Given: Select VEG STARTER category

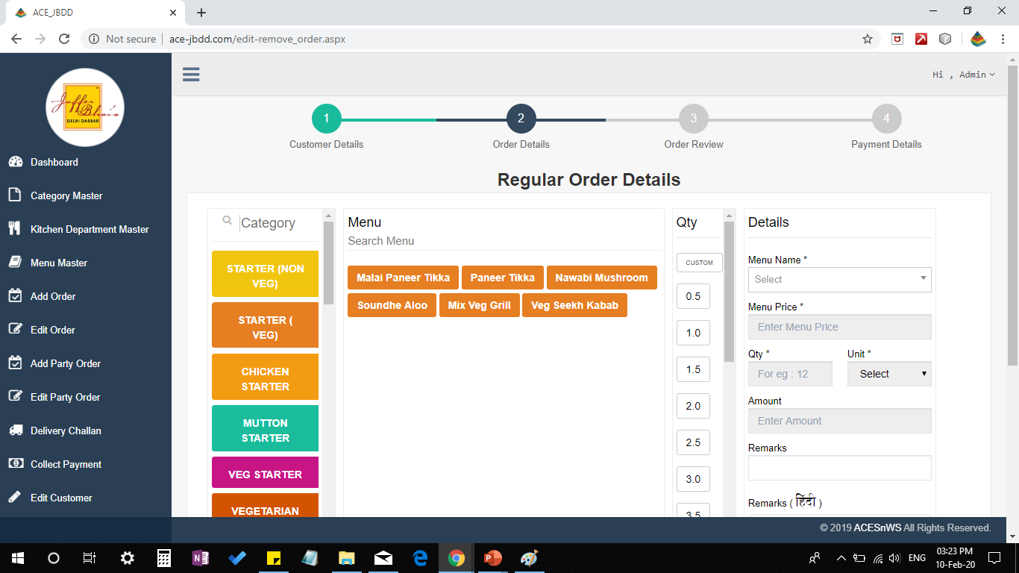Looking at the screenshot, I should (x=265, y=472).
